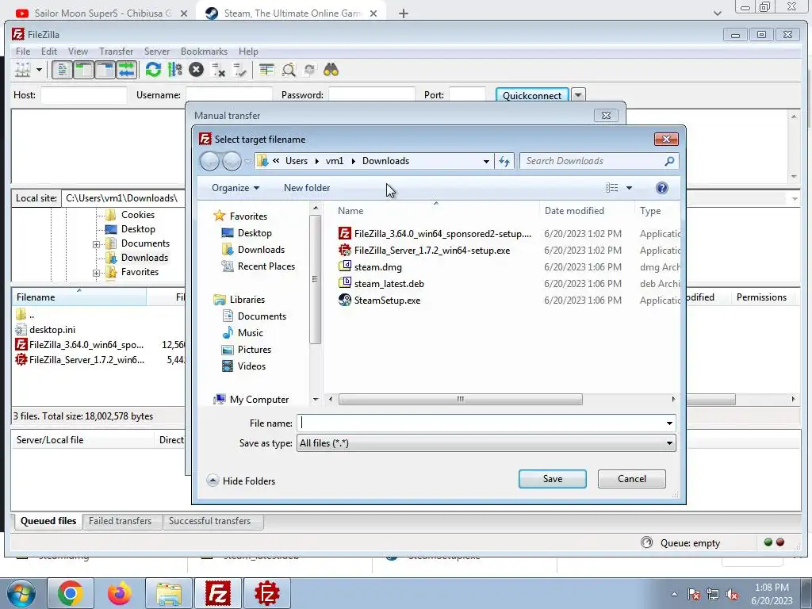812x609 pixels.
Task: Click the muted volume tray icon
Action: click(732, 595)
